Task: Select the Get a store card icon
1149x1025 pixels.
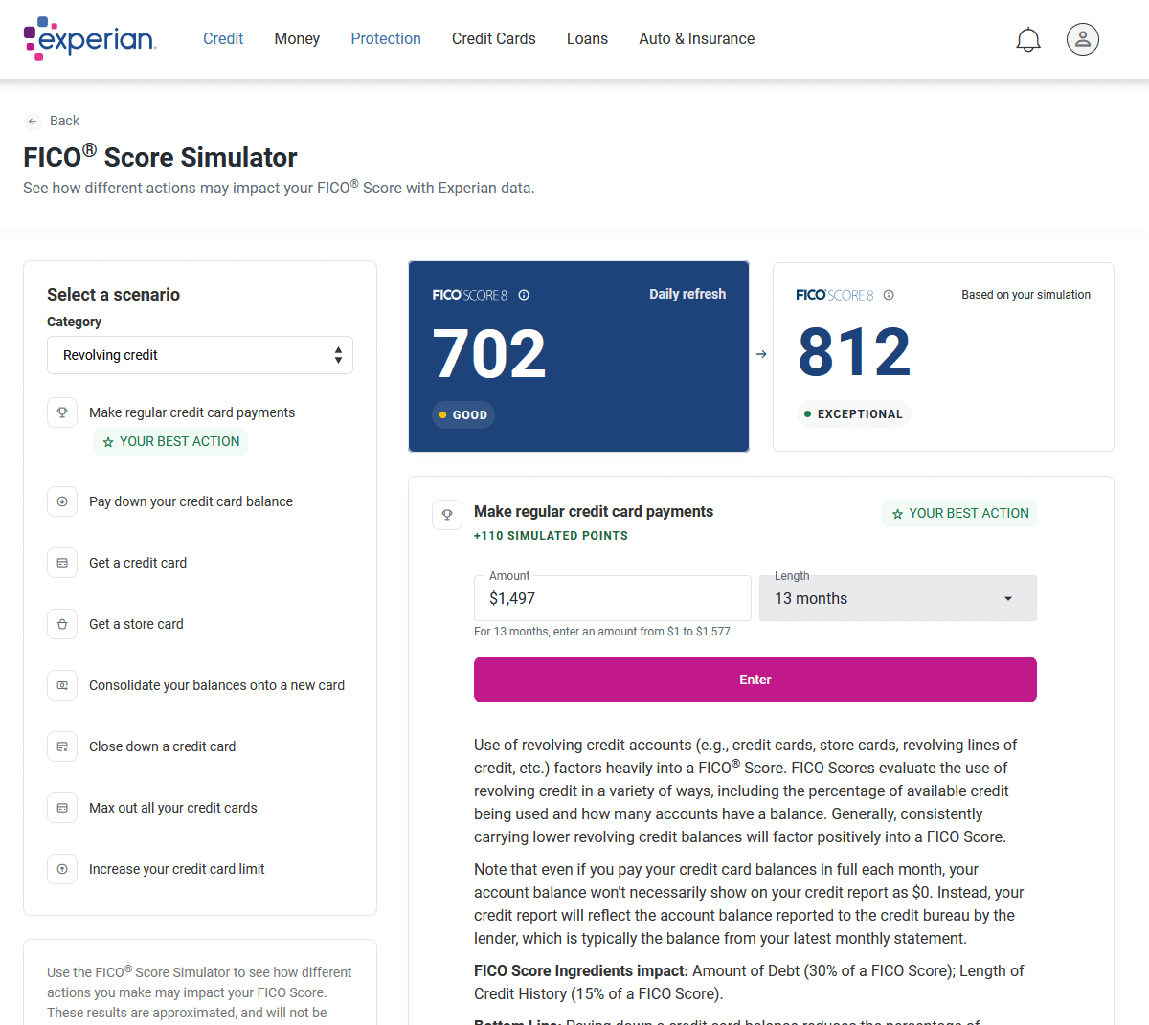Action: [x=62, y=624]
